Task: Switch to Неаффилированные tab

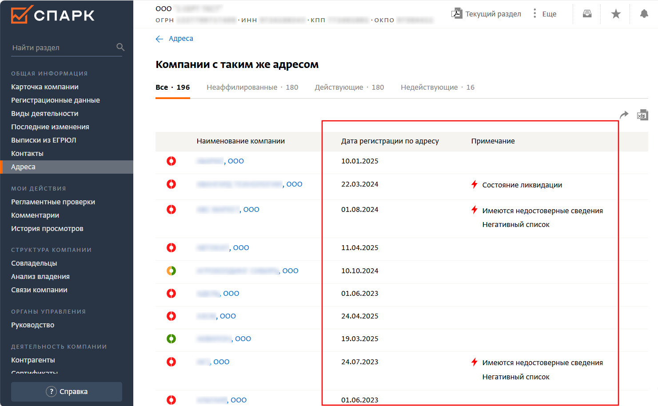Action: pyautogui.click(x=252, y=88)
